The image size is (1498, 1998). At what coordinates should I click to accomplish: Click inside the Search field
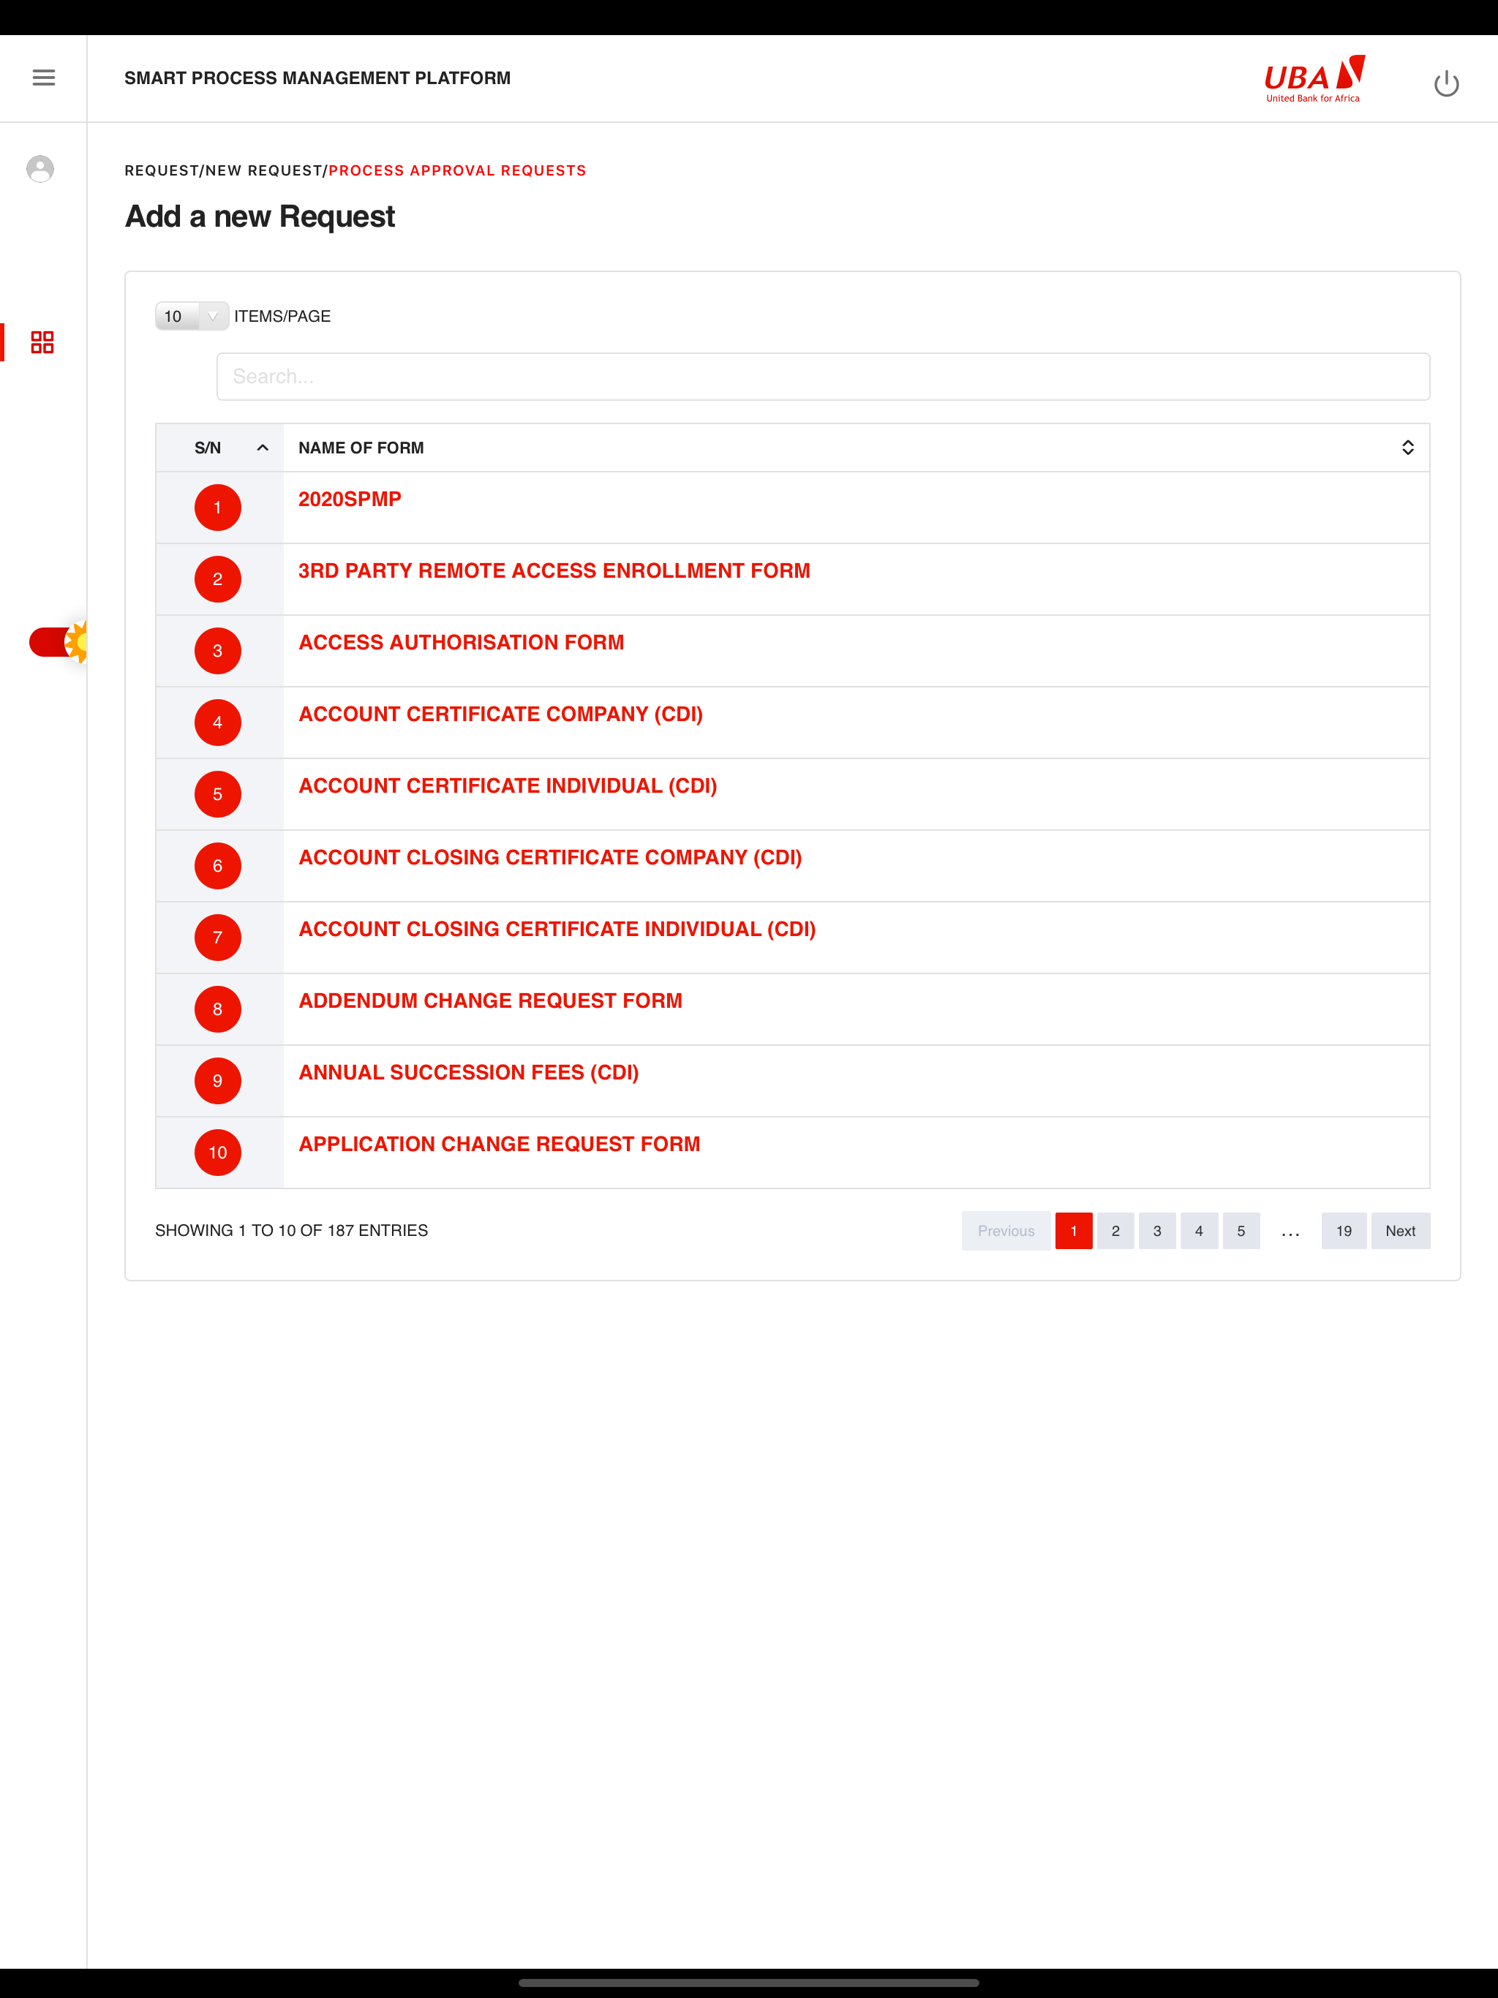(x=822, y=377)
